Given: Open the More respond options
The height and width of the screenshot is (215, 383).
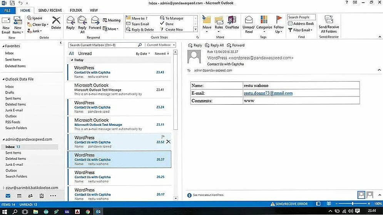Looking at the screenshot, I should [110, 29].
